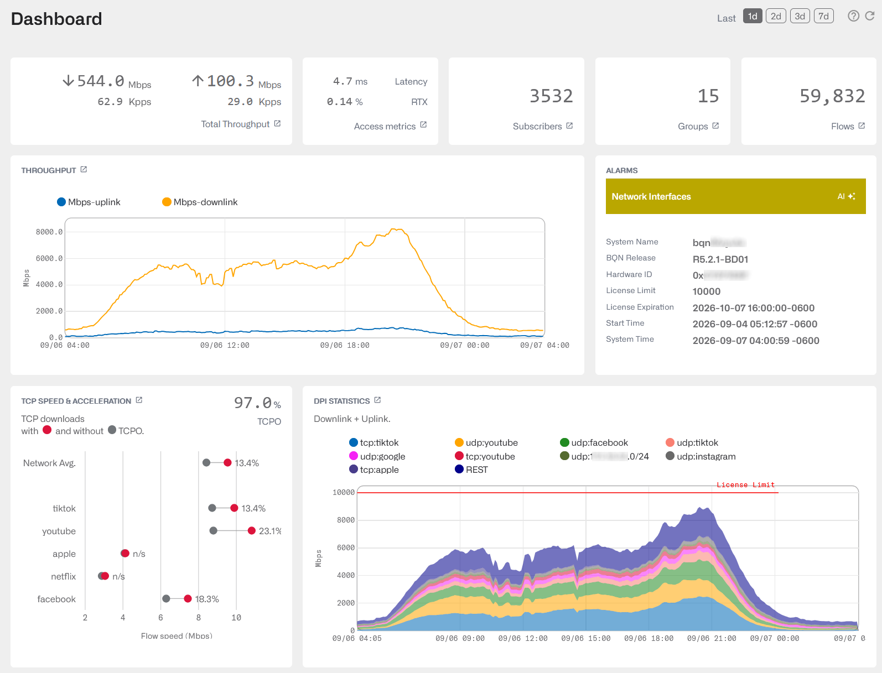Select the 1d time range
The image size is (882, 673).
[753, 16]
